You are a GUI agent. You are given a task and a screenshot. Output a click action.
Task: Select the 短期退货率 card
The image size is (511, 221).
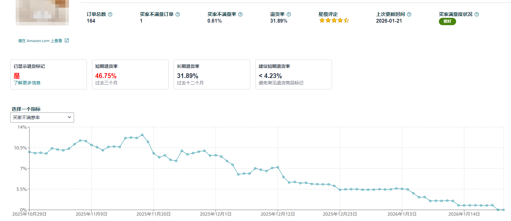pyautogui.click(x=130, y=75)
